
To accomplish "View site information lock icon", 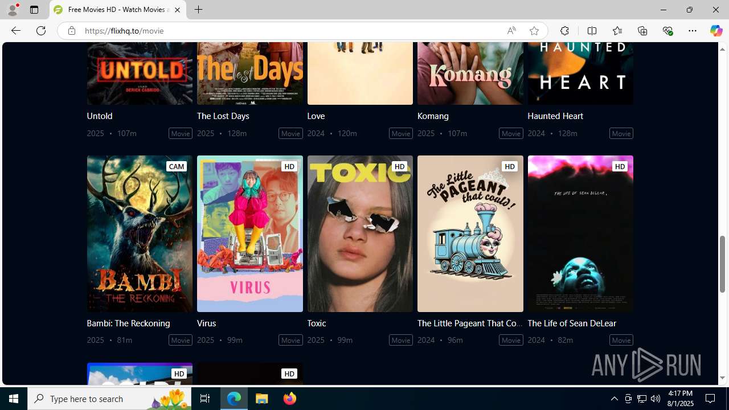I will point(71,31).
